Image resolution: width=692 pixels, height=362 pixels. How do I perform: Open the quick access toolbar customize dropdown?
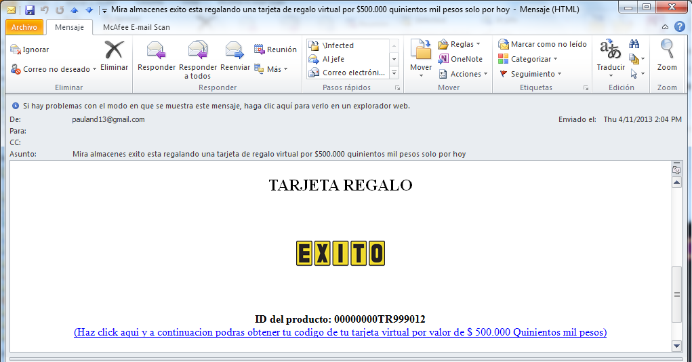pyautogui.click(x=104, y=10)
